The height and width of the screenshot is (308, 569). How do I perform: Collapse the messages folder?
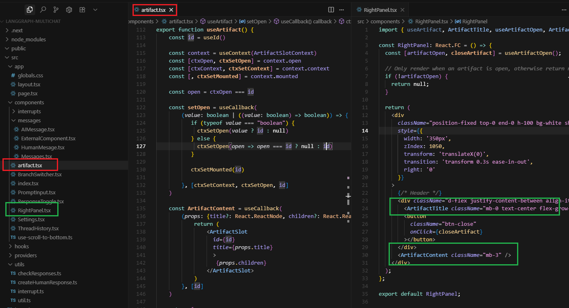29,120
